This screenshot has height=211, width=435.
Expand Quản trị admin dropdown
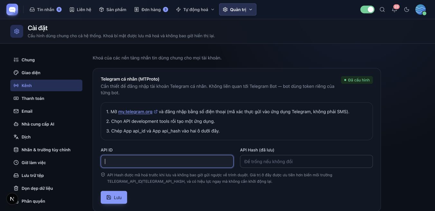238,10
